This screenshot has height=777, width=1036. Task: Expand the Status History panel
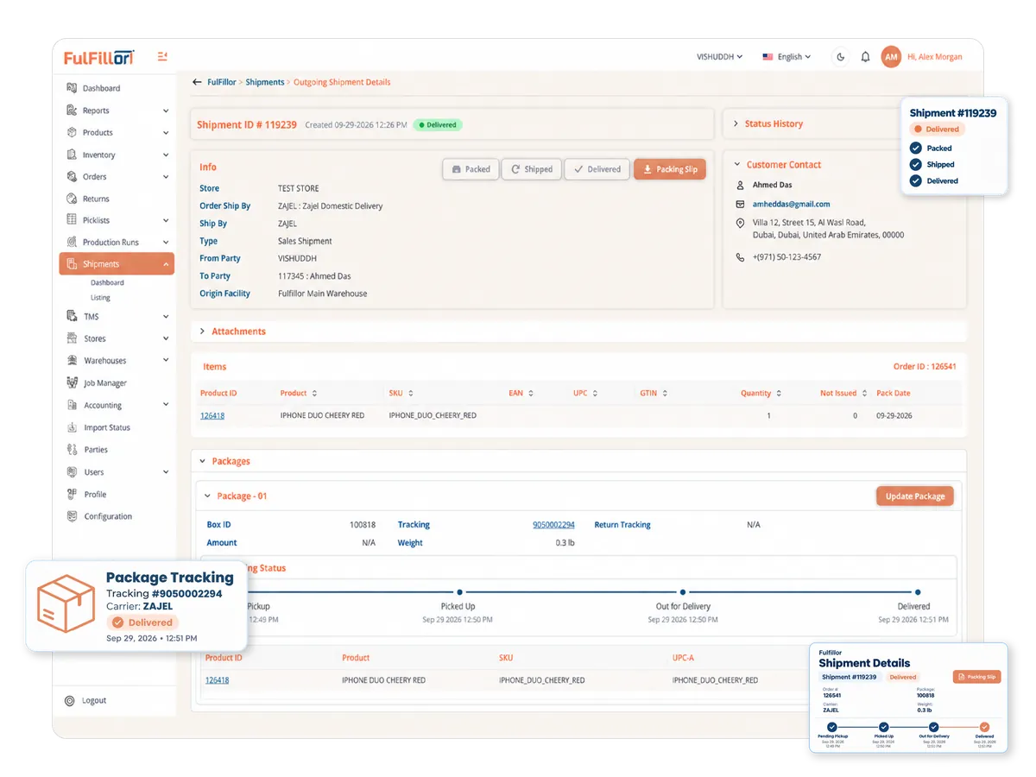pyautogui.click(x=736, y=123)
